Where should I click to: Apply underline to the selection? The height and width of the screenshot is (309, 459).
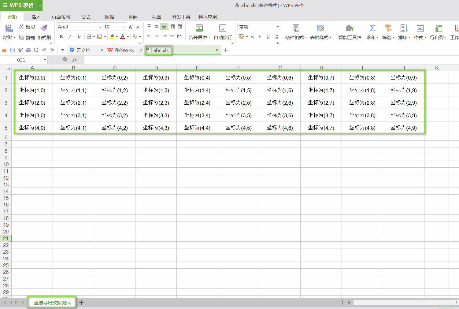(79, 37)
